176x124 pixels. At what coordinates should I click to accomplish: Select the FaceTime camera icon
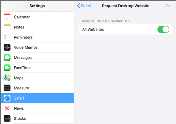coord(7,68)
